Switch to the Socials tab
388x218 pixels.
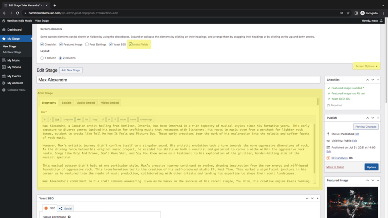pyautogui.click(x=66, y=102)
